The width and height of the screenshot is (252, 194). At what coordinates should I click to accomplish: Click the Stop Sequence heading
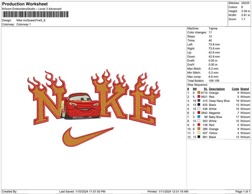click(198, 85)
